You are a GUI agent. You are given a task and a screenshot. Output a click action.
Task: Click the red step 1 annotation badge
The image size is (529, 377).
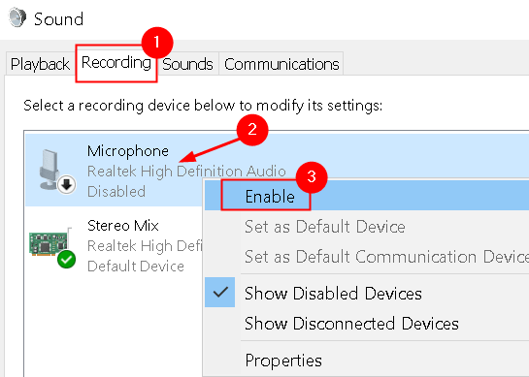[157, 43]
